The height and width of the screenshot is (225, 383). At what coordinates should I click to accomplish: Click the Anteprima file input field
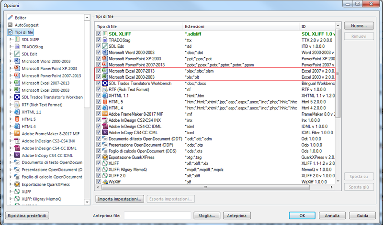click(158, 215)
